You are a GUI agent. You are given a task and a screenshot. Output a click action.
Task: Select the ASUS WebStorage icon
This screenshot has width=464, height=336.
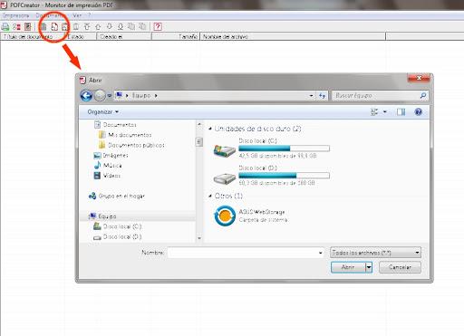[x=225, y=216]
